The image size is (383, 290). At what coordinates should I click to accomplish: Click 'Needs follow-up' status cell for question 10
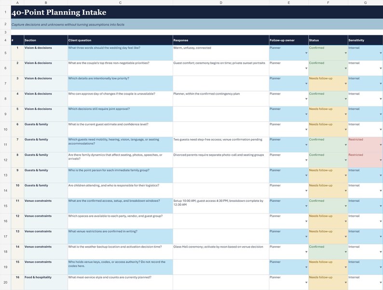coord(328,190)
